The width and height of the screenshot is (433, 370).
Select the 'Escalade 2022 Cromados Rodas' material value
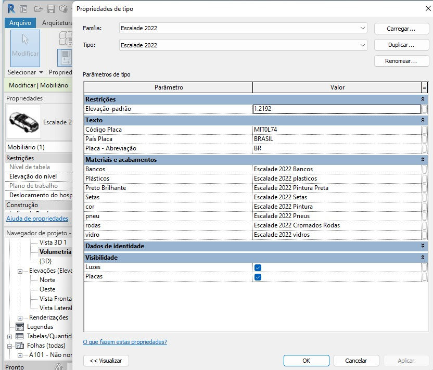pos(337,225)
